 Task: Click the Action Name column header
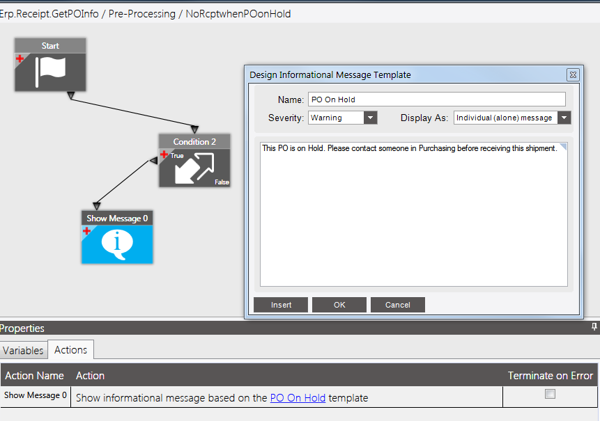tap(36, 376)
